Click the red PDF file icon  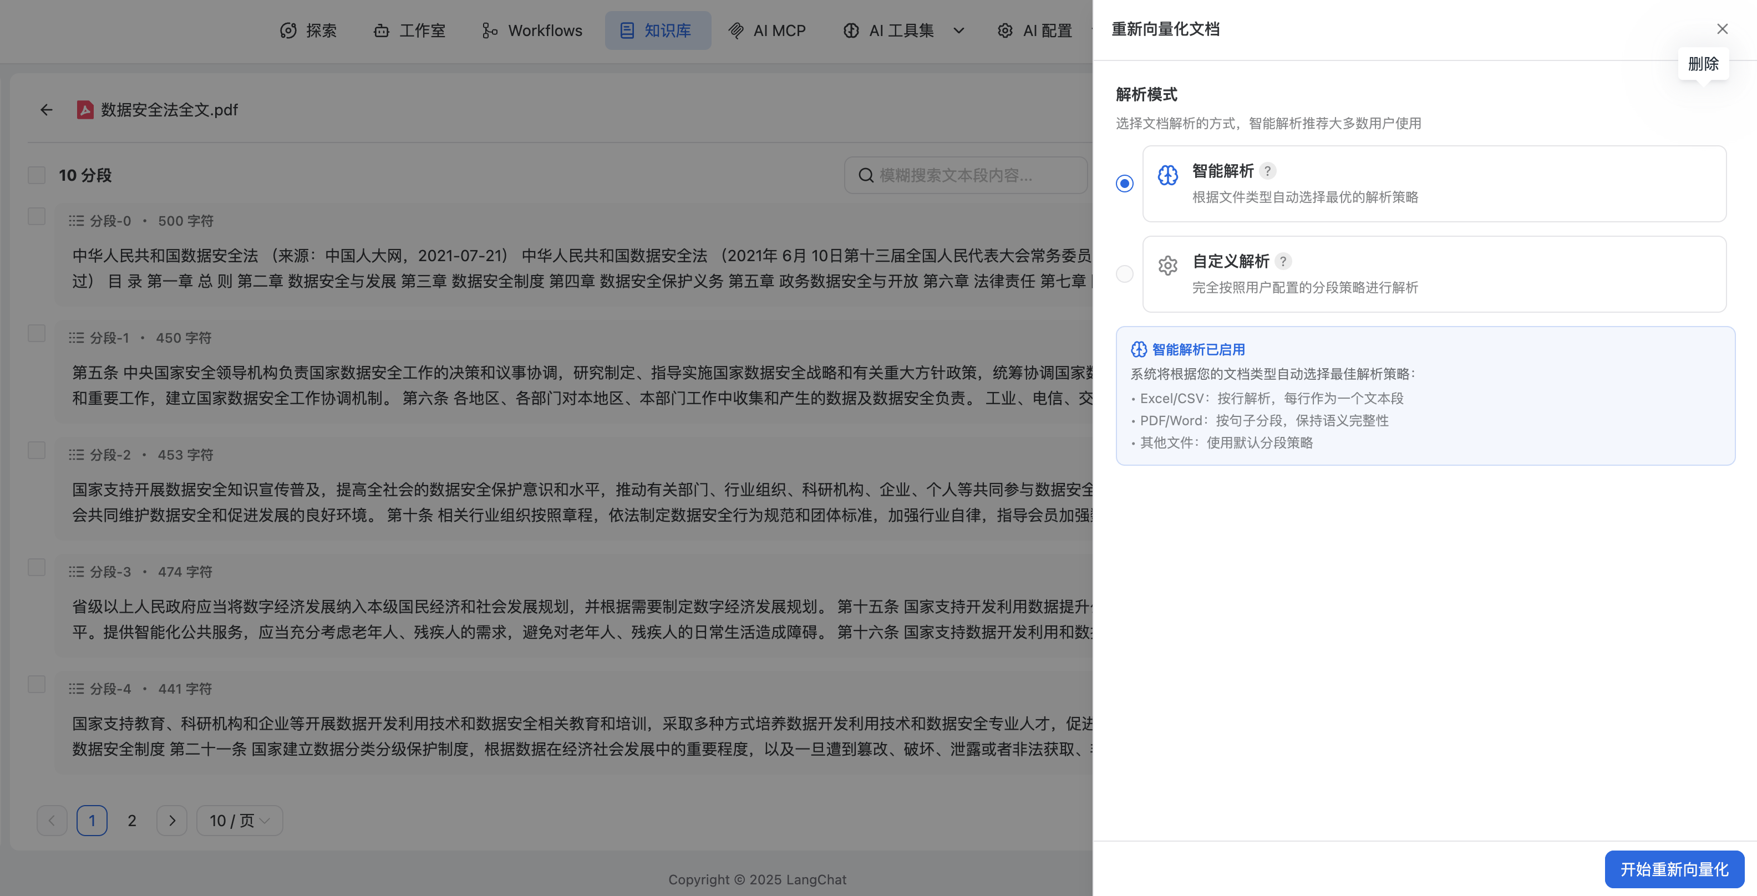coord(84,110)
